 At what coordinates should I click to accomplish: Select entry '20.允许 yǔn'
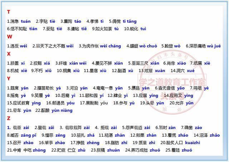[181, 103]
